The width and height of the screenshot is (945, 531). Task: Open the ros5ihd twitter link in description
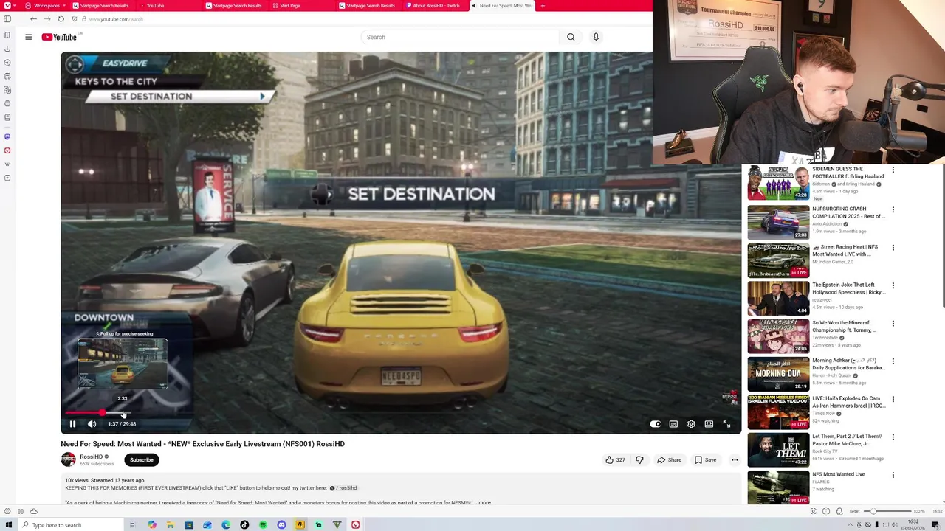pos(343,487)
